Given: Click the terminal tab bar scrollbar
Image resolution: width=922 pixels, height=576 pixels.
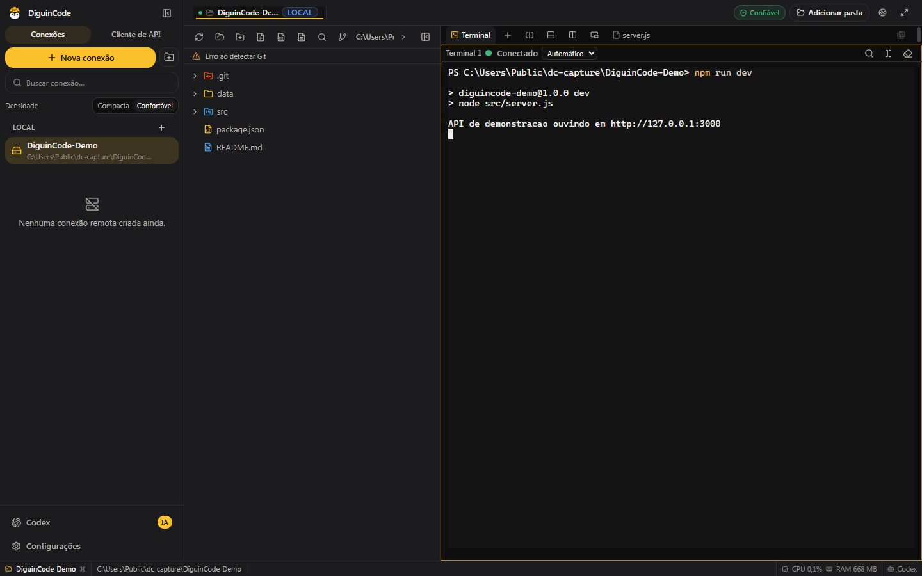Looking at the screenshot, I should 919,35.
